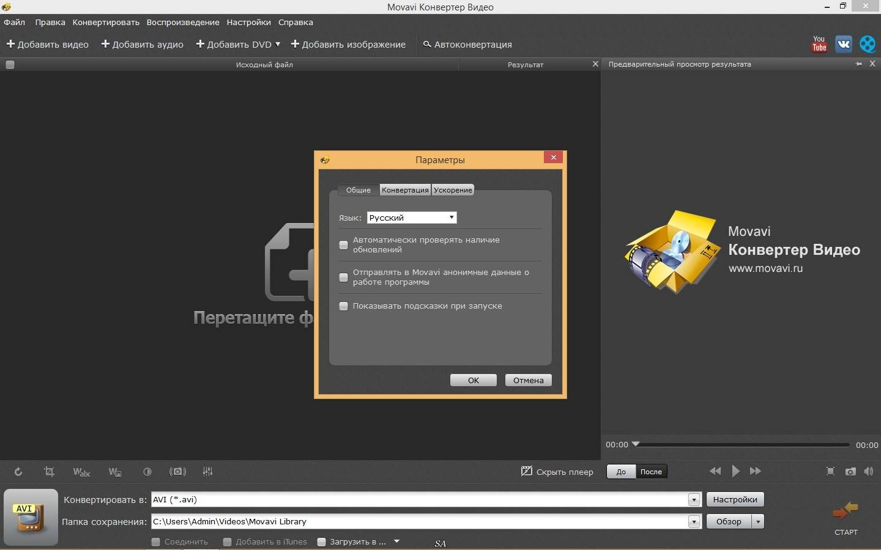
Task: Expand the Add DVD dropdown arrow
Action: click(278, 44)
